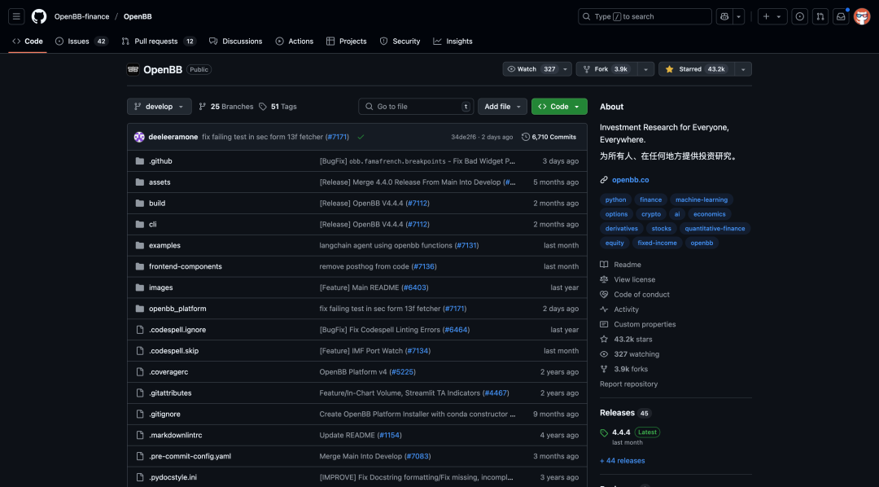This screenshot has height=487, width=879.
Task: Open the hamburger navigation menu
Action: point(16,16)
